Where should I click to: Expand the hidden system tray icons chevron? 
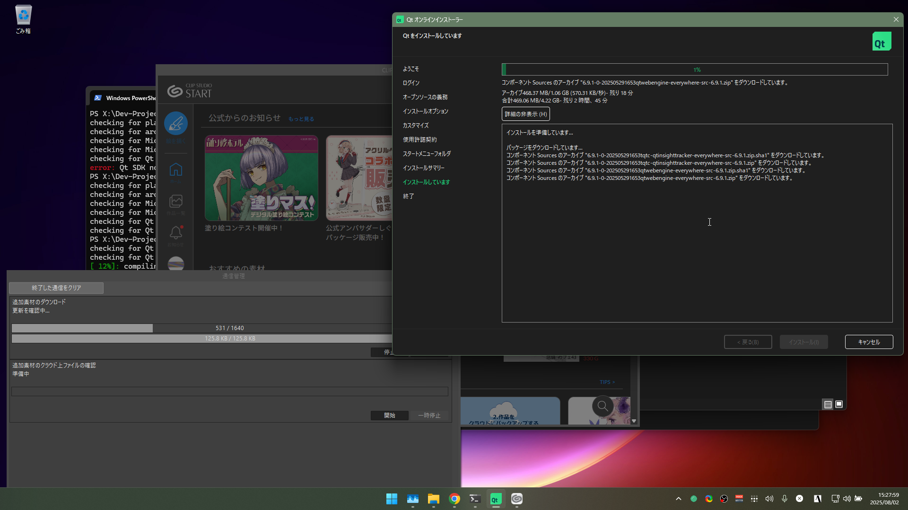[679, 499]
